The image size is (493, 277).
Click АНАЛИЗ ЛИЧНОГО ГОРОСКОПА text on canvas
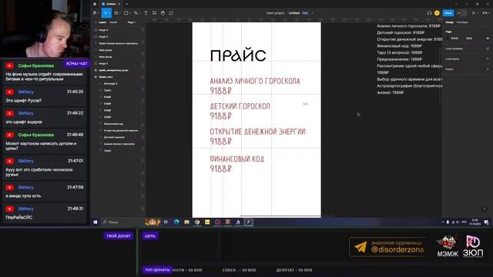coord(255,81)
